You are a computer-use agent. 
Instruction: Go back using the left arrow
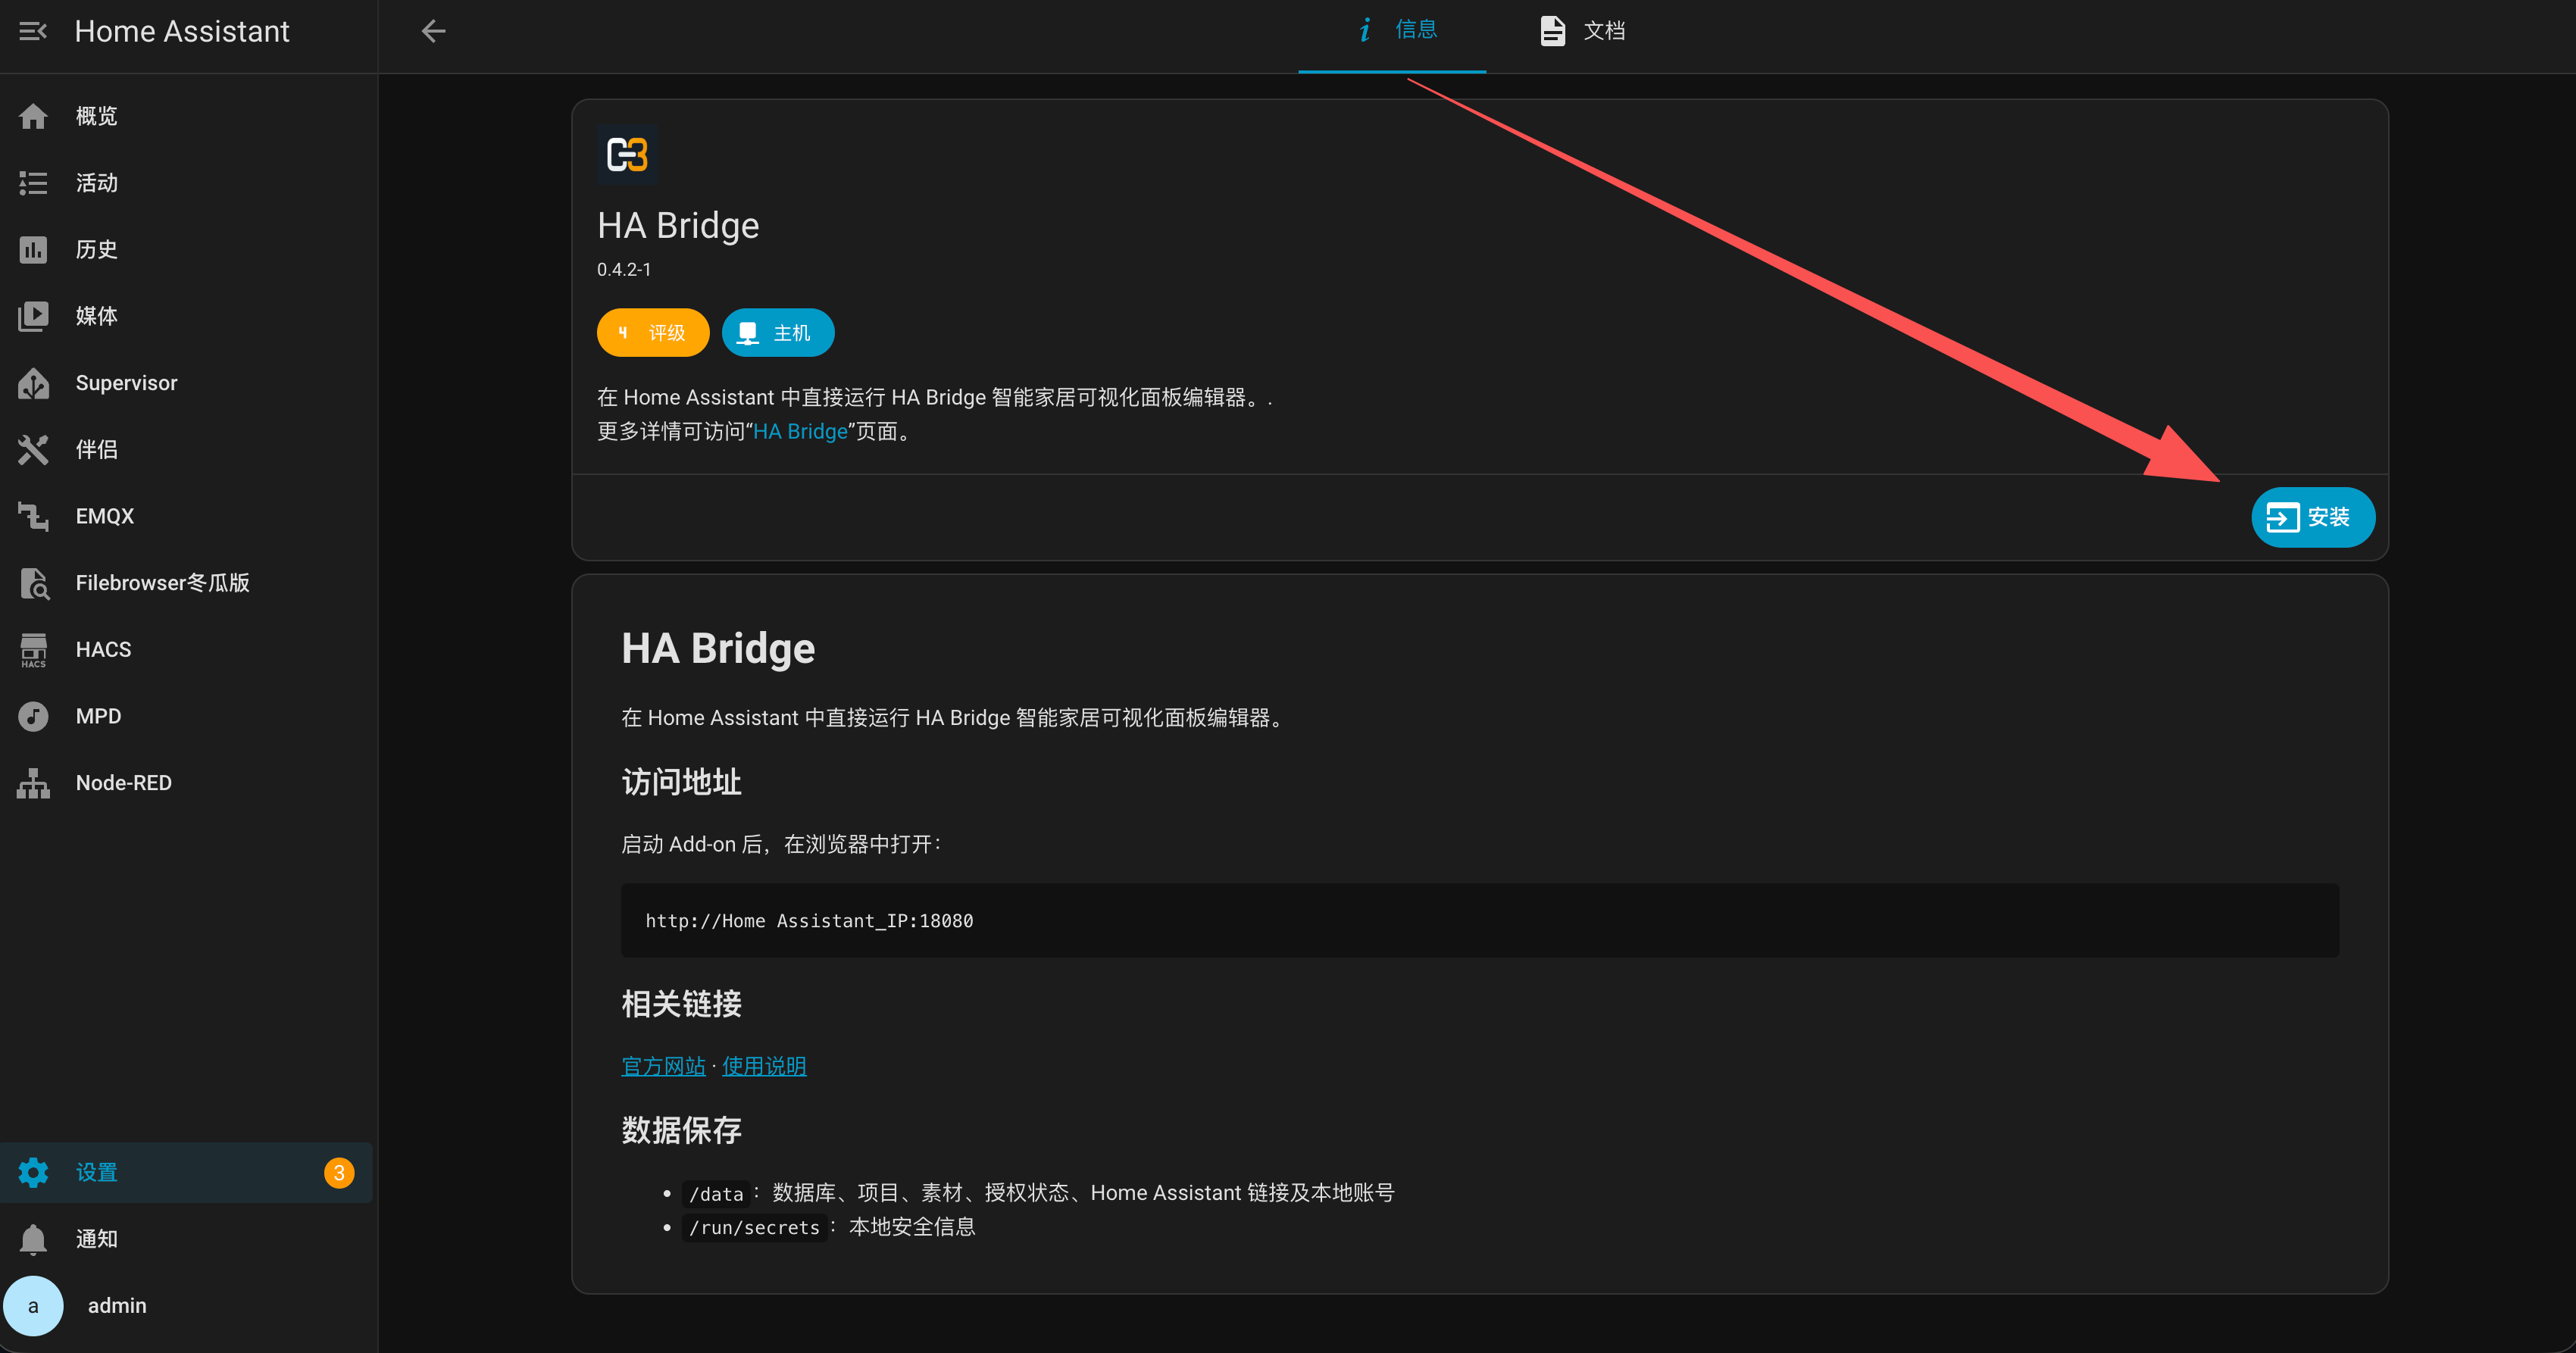433,31
